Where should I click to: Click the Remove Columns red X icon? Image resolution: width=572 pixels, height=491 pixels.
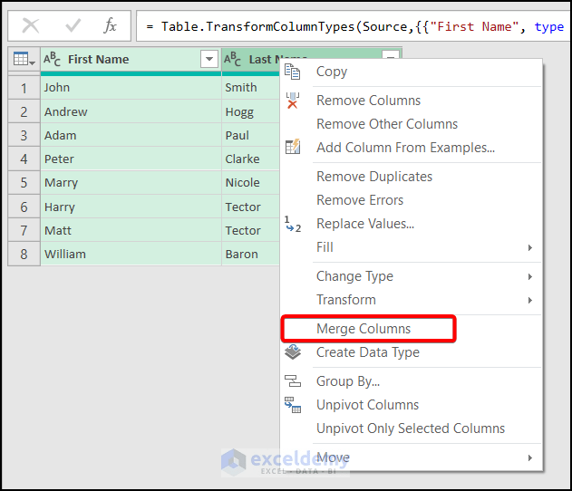coord(292,101)
